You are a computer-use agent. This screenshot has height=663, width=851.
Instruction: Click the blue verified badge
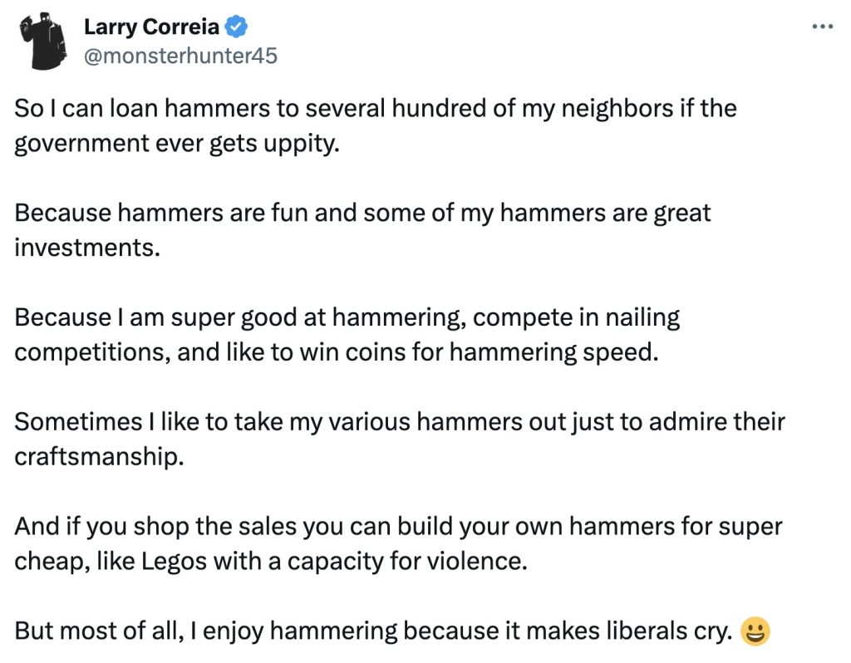coord(237,27)
